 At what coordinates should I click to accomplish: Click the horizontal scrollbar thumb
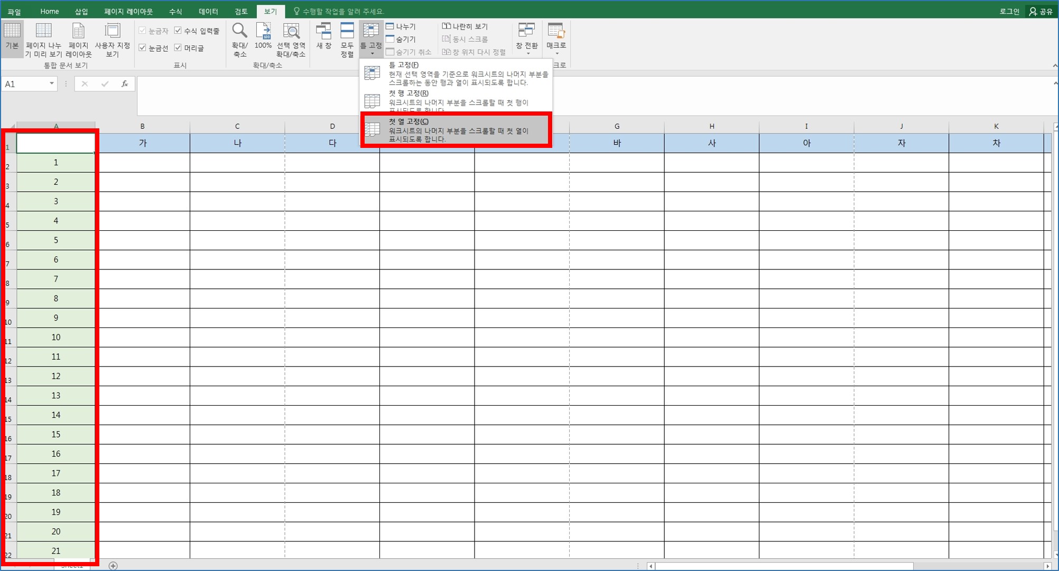point(784,566)
